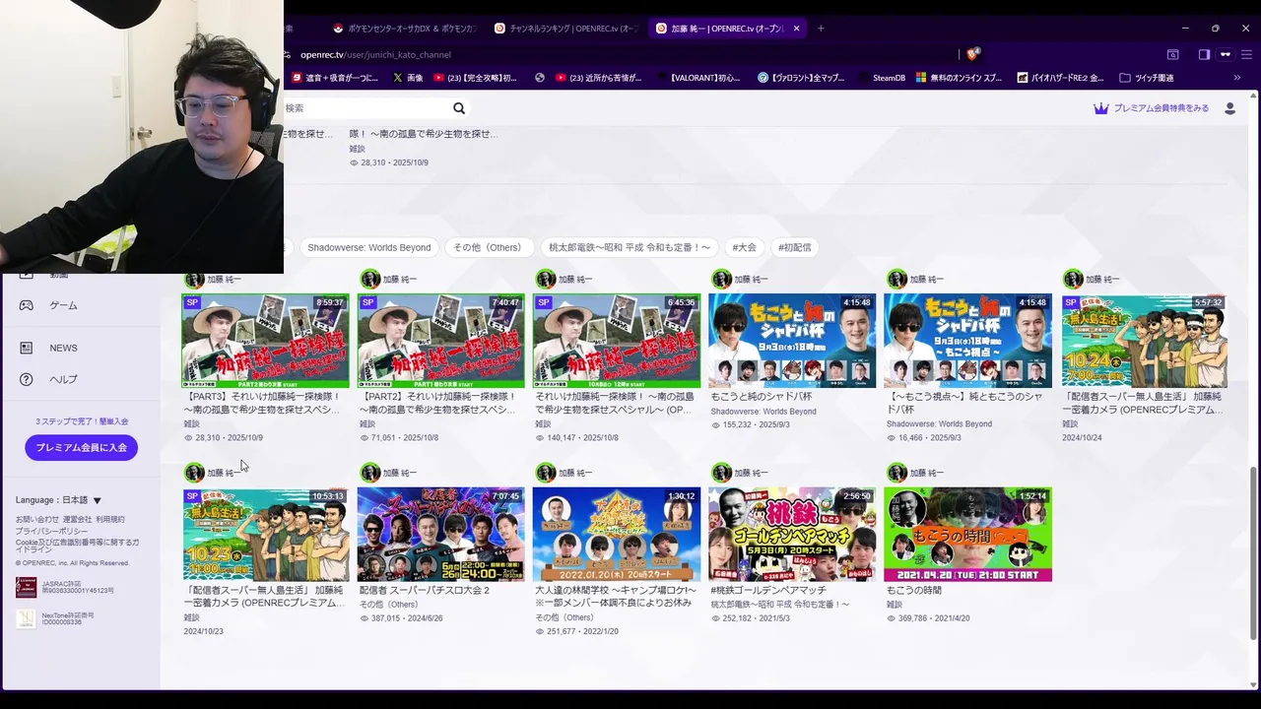
Task: Open the user account profile icon
Action: pyautogui.click(x=1229, y=108)
